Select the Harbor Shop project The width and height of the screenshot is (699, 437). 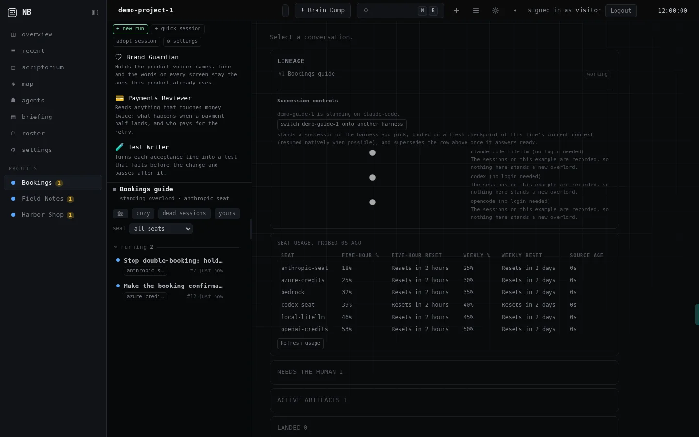(x=53, y=215)
